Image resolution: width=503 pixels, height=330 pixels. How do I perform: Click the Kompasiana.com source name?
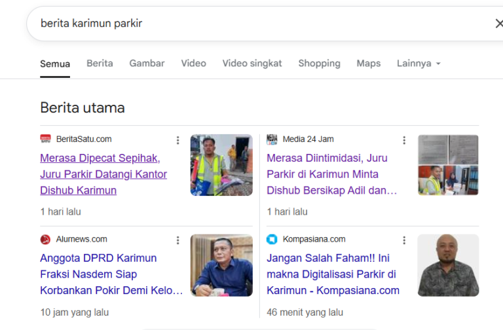point(314,239)
